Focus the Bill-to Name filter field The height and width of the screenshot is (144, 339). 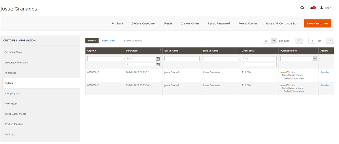[x=182, y=58]
